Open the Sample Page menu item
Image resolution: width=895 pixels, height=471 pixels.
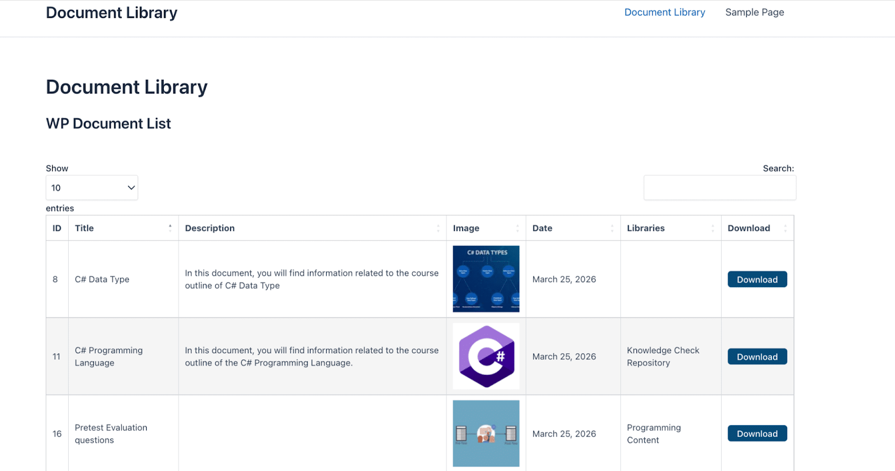pyautogui.click(x=755, y=12)
